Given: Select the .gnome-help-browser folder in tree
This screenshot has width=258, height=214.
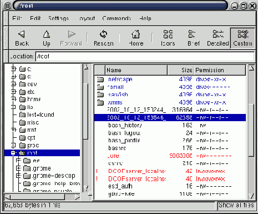Looking at the screenshot, I should tap(55, 183).
